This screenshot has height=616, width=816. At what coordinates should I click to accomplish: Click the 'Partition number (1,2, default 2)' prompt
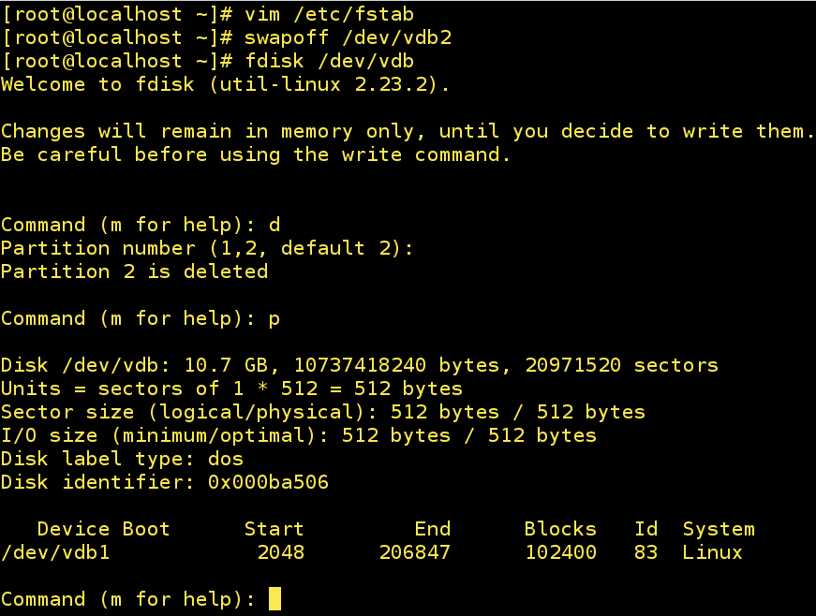point(206,248)
